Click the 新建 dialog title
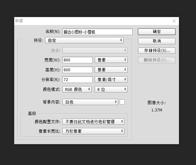The width and height of the screenshot is (196, 165). tap(19, 21)
